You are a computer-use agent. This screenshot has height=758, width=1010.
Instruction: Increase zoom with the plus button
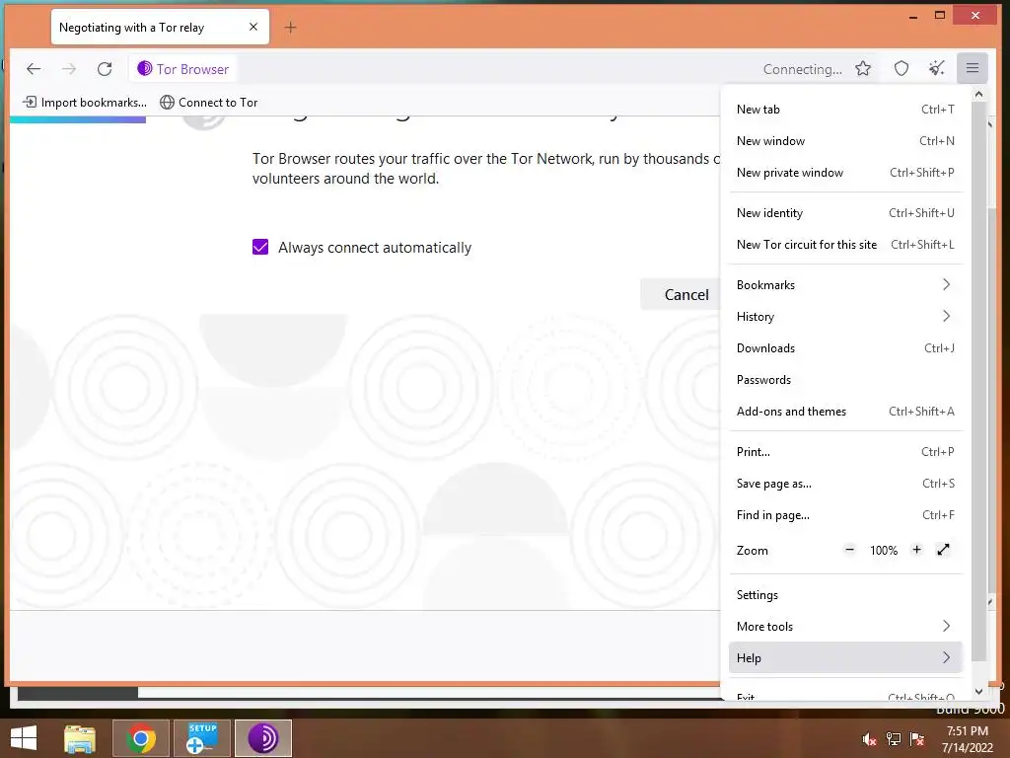916,550
